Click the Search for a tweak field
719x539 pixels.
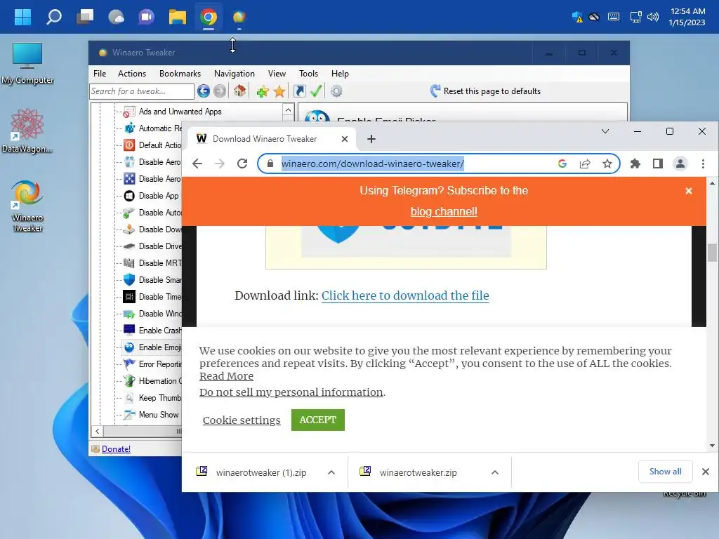point(142,91)
